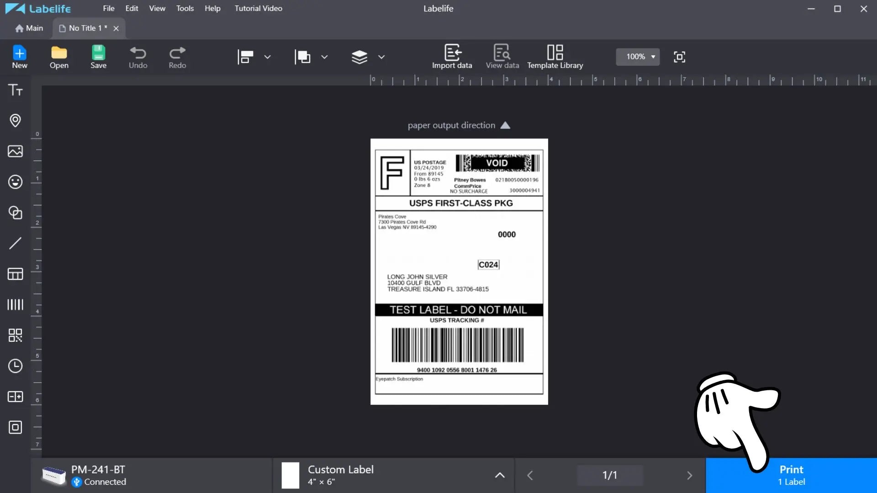Select the Barcode tool icon
This screenshot has height=493, width=877.
click(15, 304)
